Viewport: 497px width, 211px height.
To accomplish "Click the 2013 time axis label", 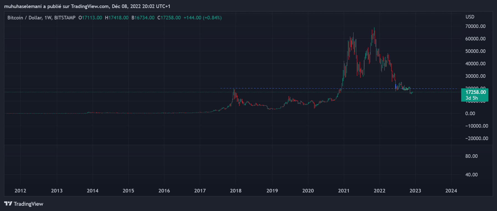I will (57, 191).
